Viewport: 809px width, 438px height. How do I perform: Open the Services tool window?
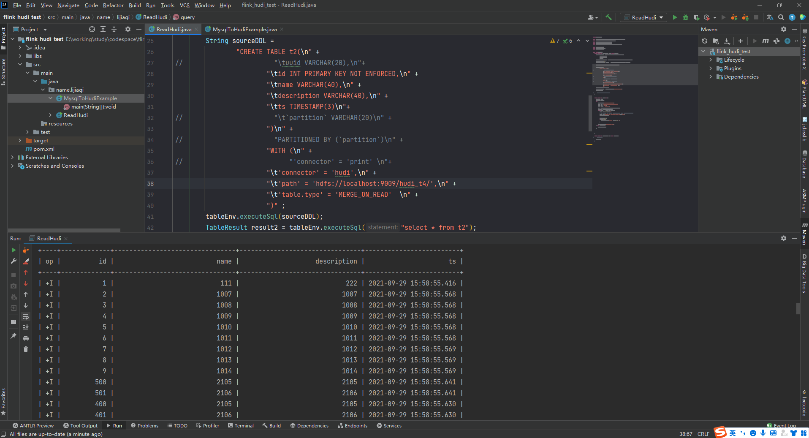389,426
